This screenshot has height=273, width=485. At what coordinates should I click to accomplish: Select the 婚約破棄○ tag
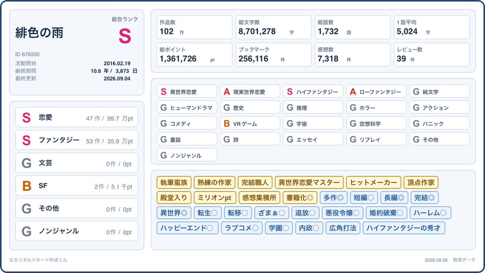[387, 213]
